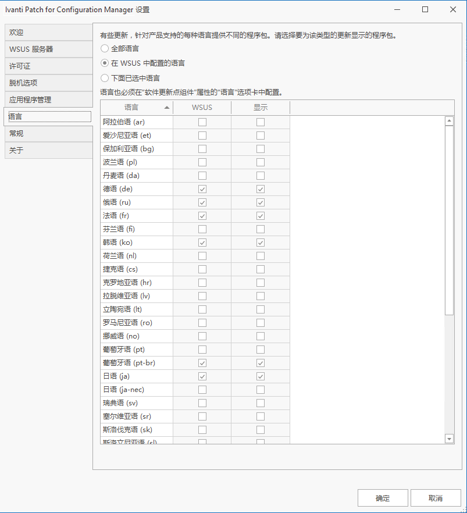This screenshot has height=513, width=467.
Task: Check 显示 for 罗马尼亚语 (ro)
Action: (x=261, y=323)
